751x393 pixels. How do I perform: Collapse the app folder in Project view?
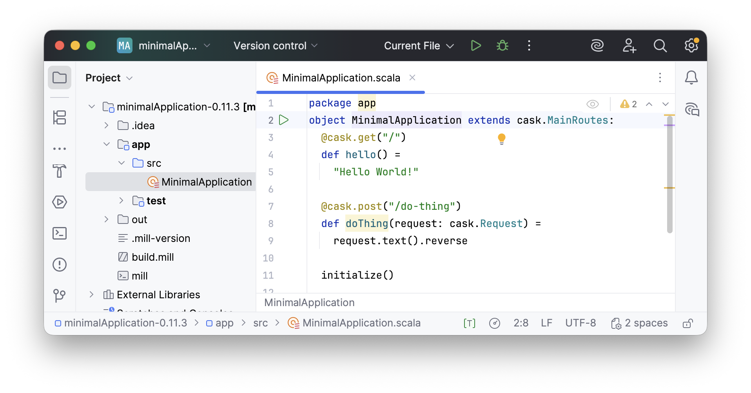point(107,144)
